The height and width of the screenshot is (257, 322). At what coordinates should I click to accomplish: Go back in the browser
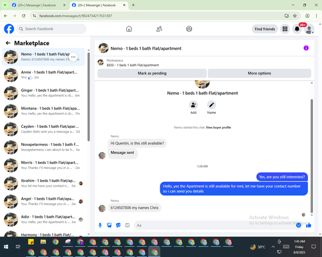(x=6, y=16)
